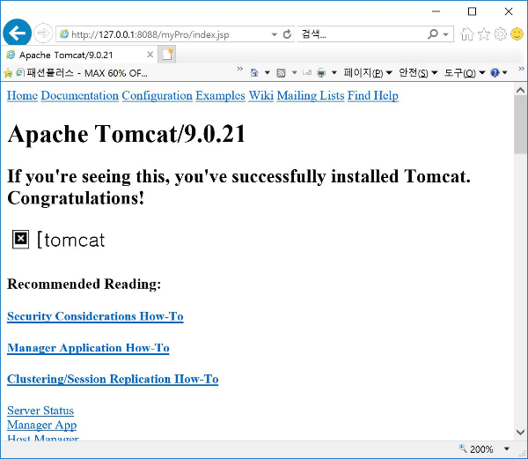This screenshot has width=528, height=459.
Task: Click the Help question mark icon
Action: coord(495,72)
